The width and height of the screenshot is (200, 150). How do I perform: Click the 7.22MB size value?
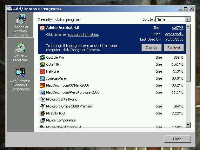click(177, 114)
